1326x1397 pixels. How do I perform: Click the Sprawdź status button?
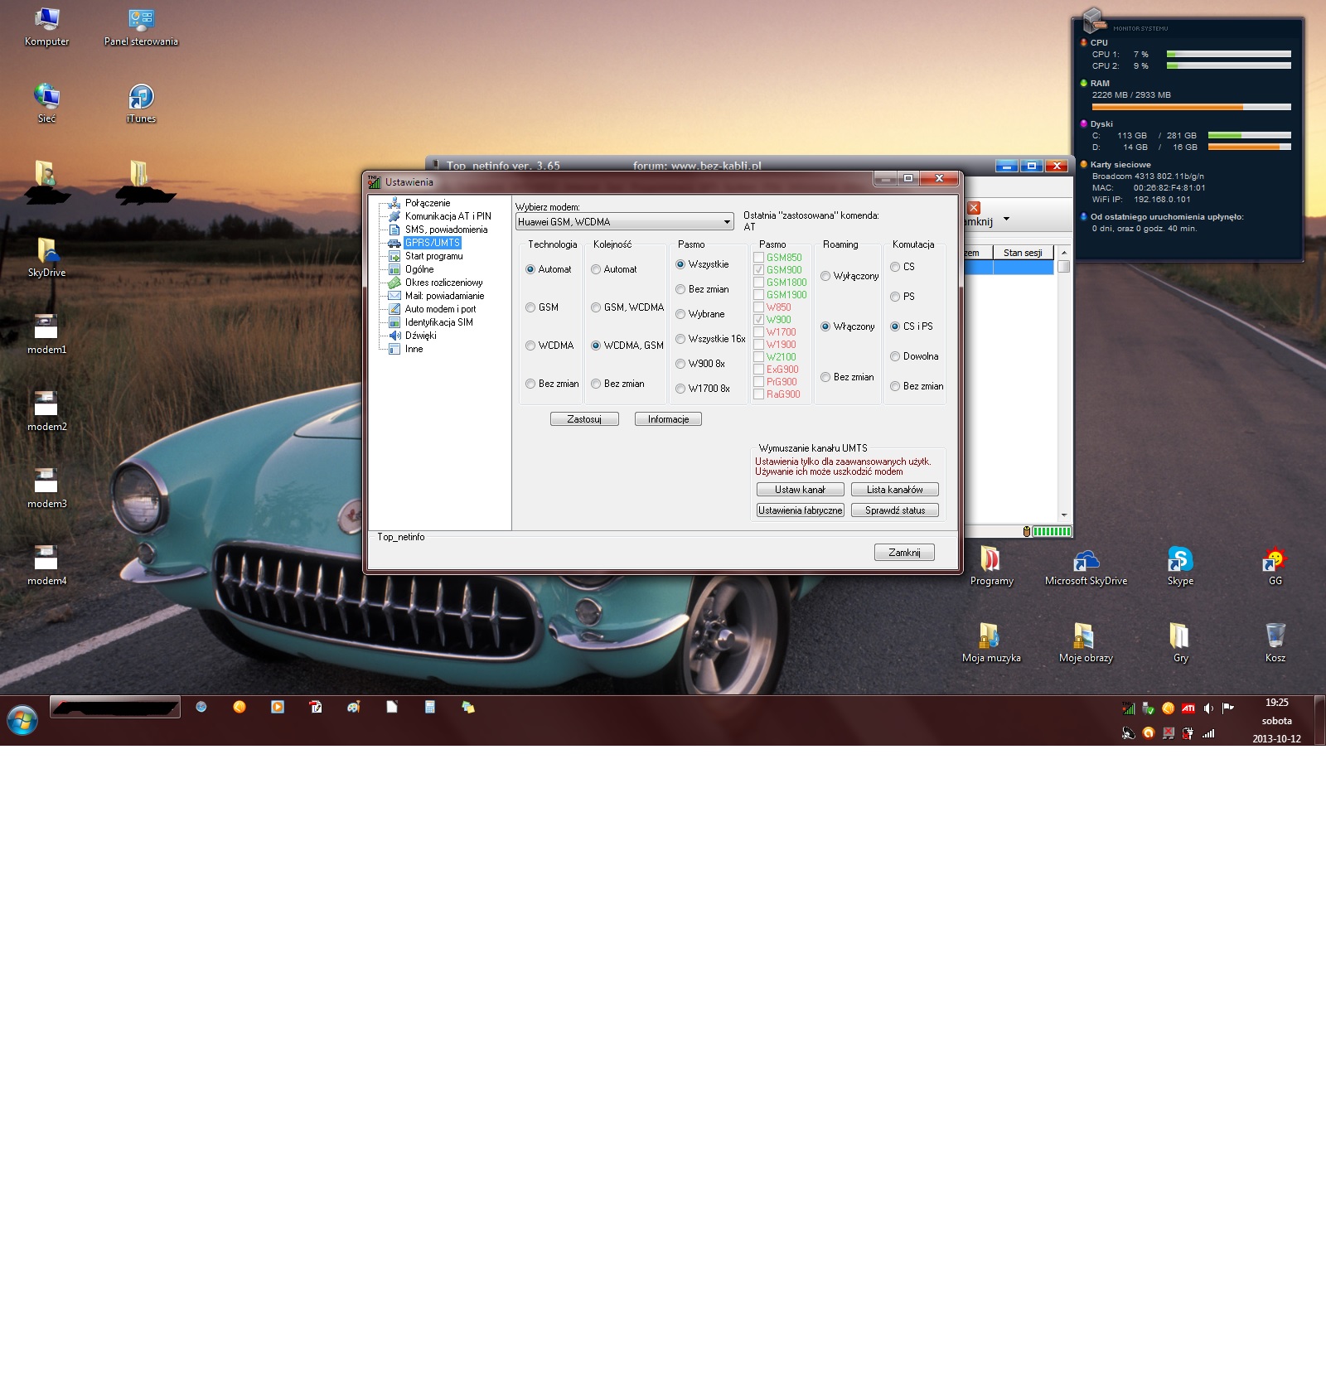(x=894, y=510)
